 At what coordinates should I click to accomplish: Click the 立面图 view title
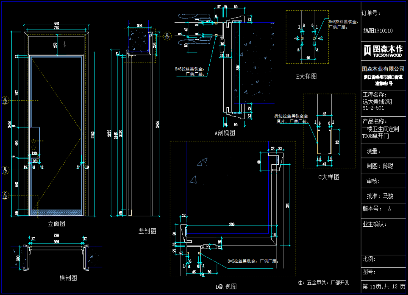[57, 224]
